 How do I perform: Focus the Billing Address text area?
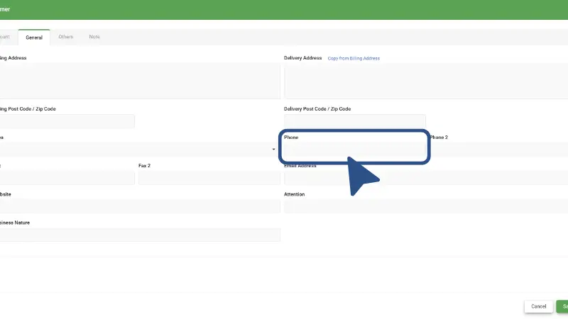tap(139, 81)
